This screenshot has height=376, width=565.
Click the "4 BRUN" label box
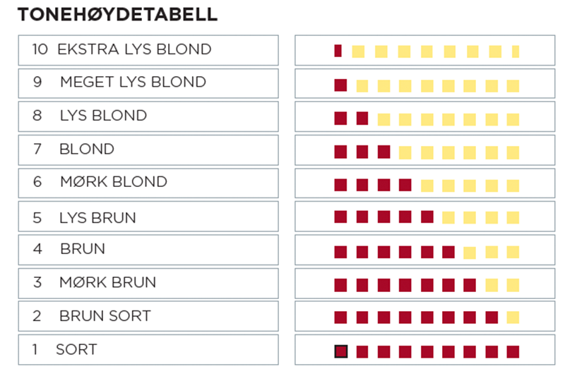[148, 249]
